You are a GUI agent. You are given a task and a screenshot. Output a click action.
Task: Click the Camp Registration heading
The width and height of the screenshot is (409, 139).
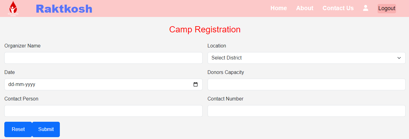[205, 30]
